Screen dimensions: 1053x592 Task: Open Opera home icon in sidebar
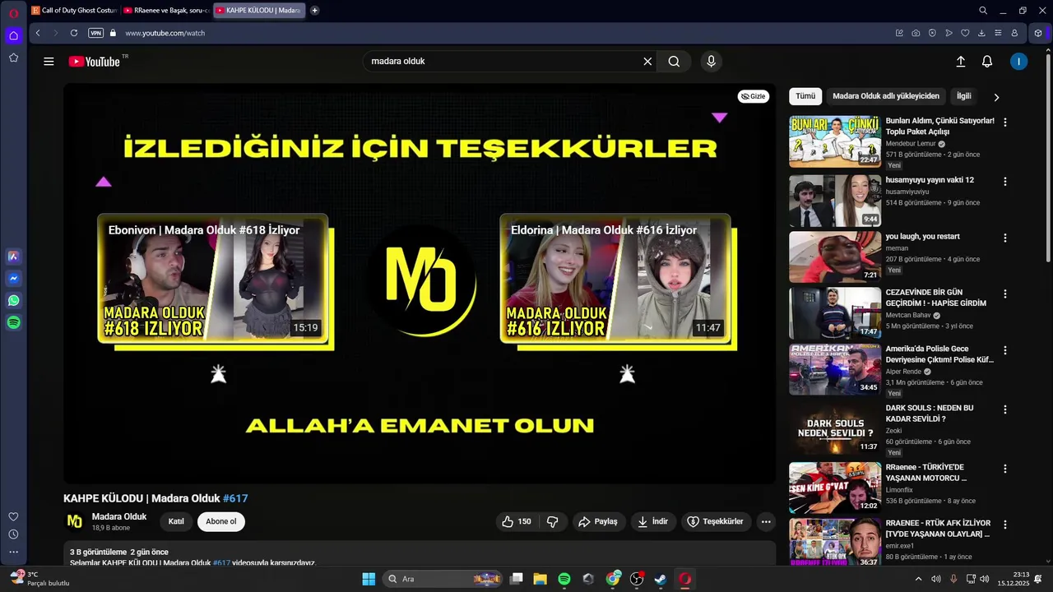(13, 35)
